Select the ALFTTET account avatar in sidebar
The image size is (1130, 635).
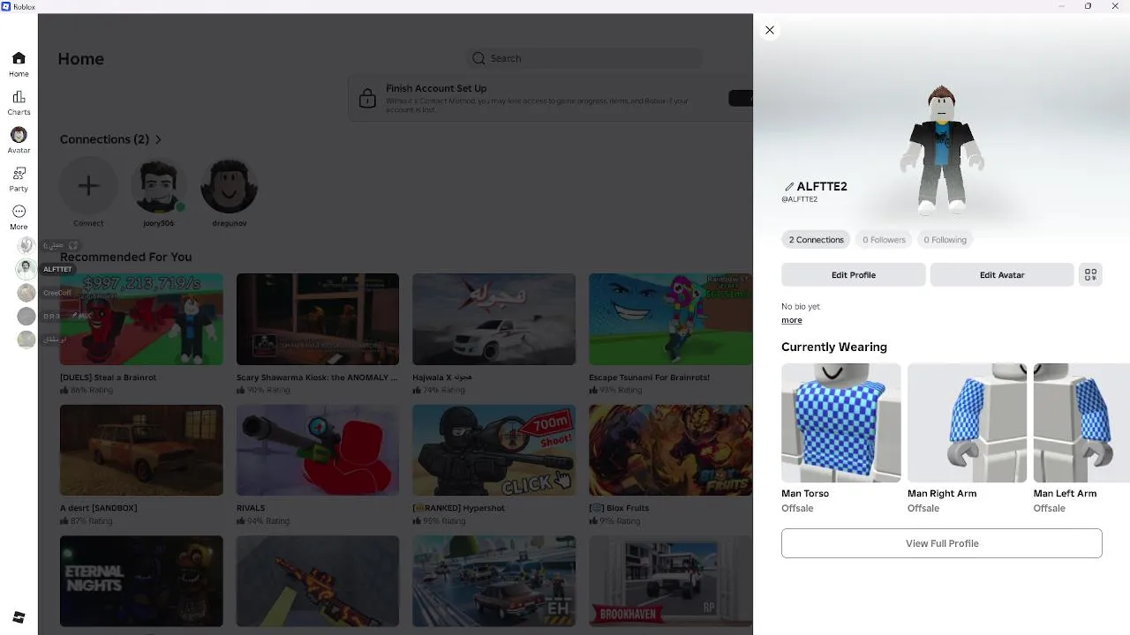click(x=26, y=268)
